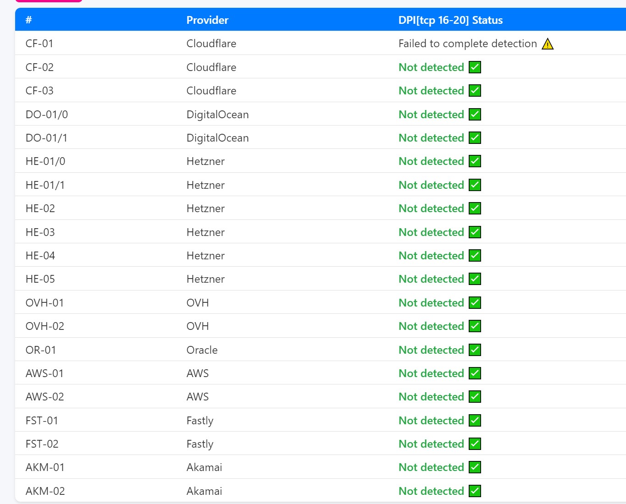Click the "AWS-02" row identifier
Screen dimensions: 626x504
tap(45, 397)
